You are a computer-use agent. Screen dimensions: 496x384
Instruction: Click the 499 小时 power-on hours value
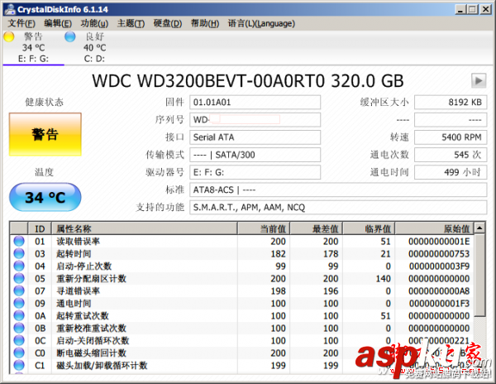tap(451, 172)
